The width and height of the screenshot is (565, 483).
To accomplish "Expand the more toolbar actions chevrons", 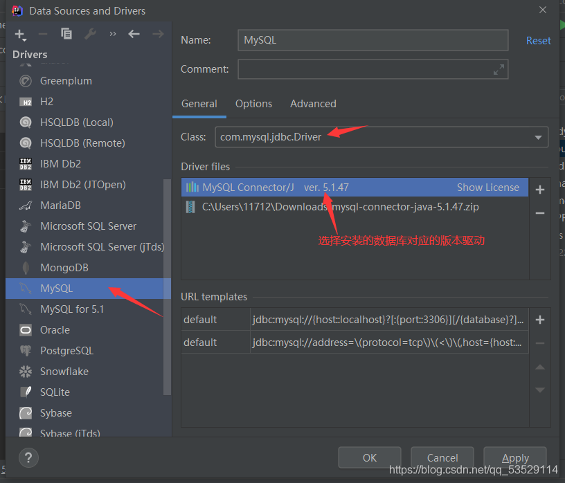I will pyautogui.click(x=113, y=34).
